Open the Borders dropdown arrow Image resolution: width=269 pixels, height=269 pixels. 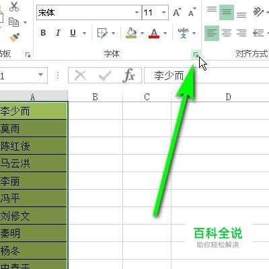[113, 34]
